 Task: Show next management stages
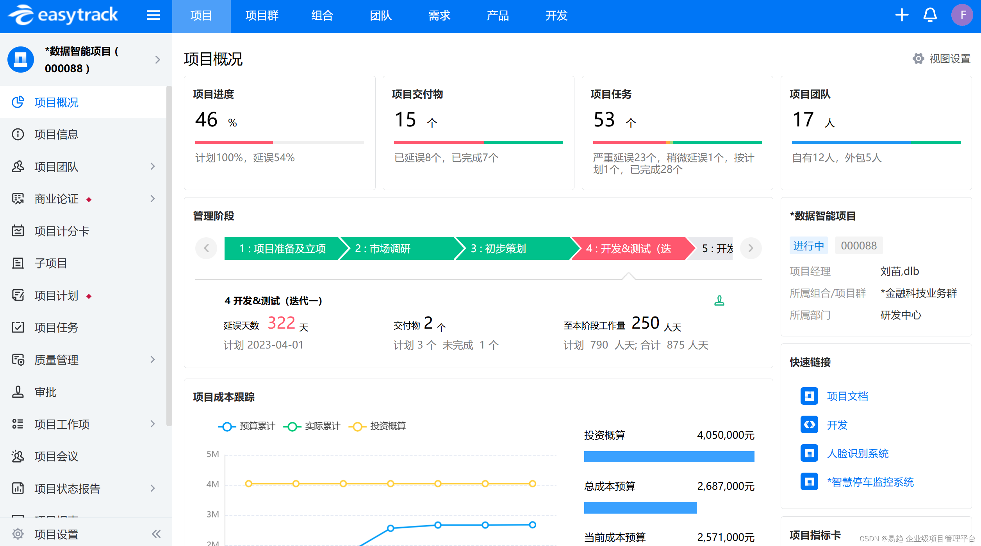751,248
